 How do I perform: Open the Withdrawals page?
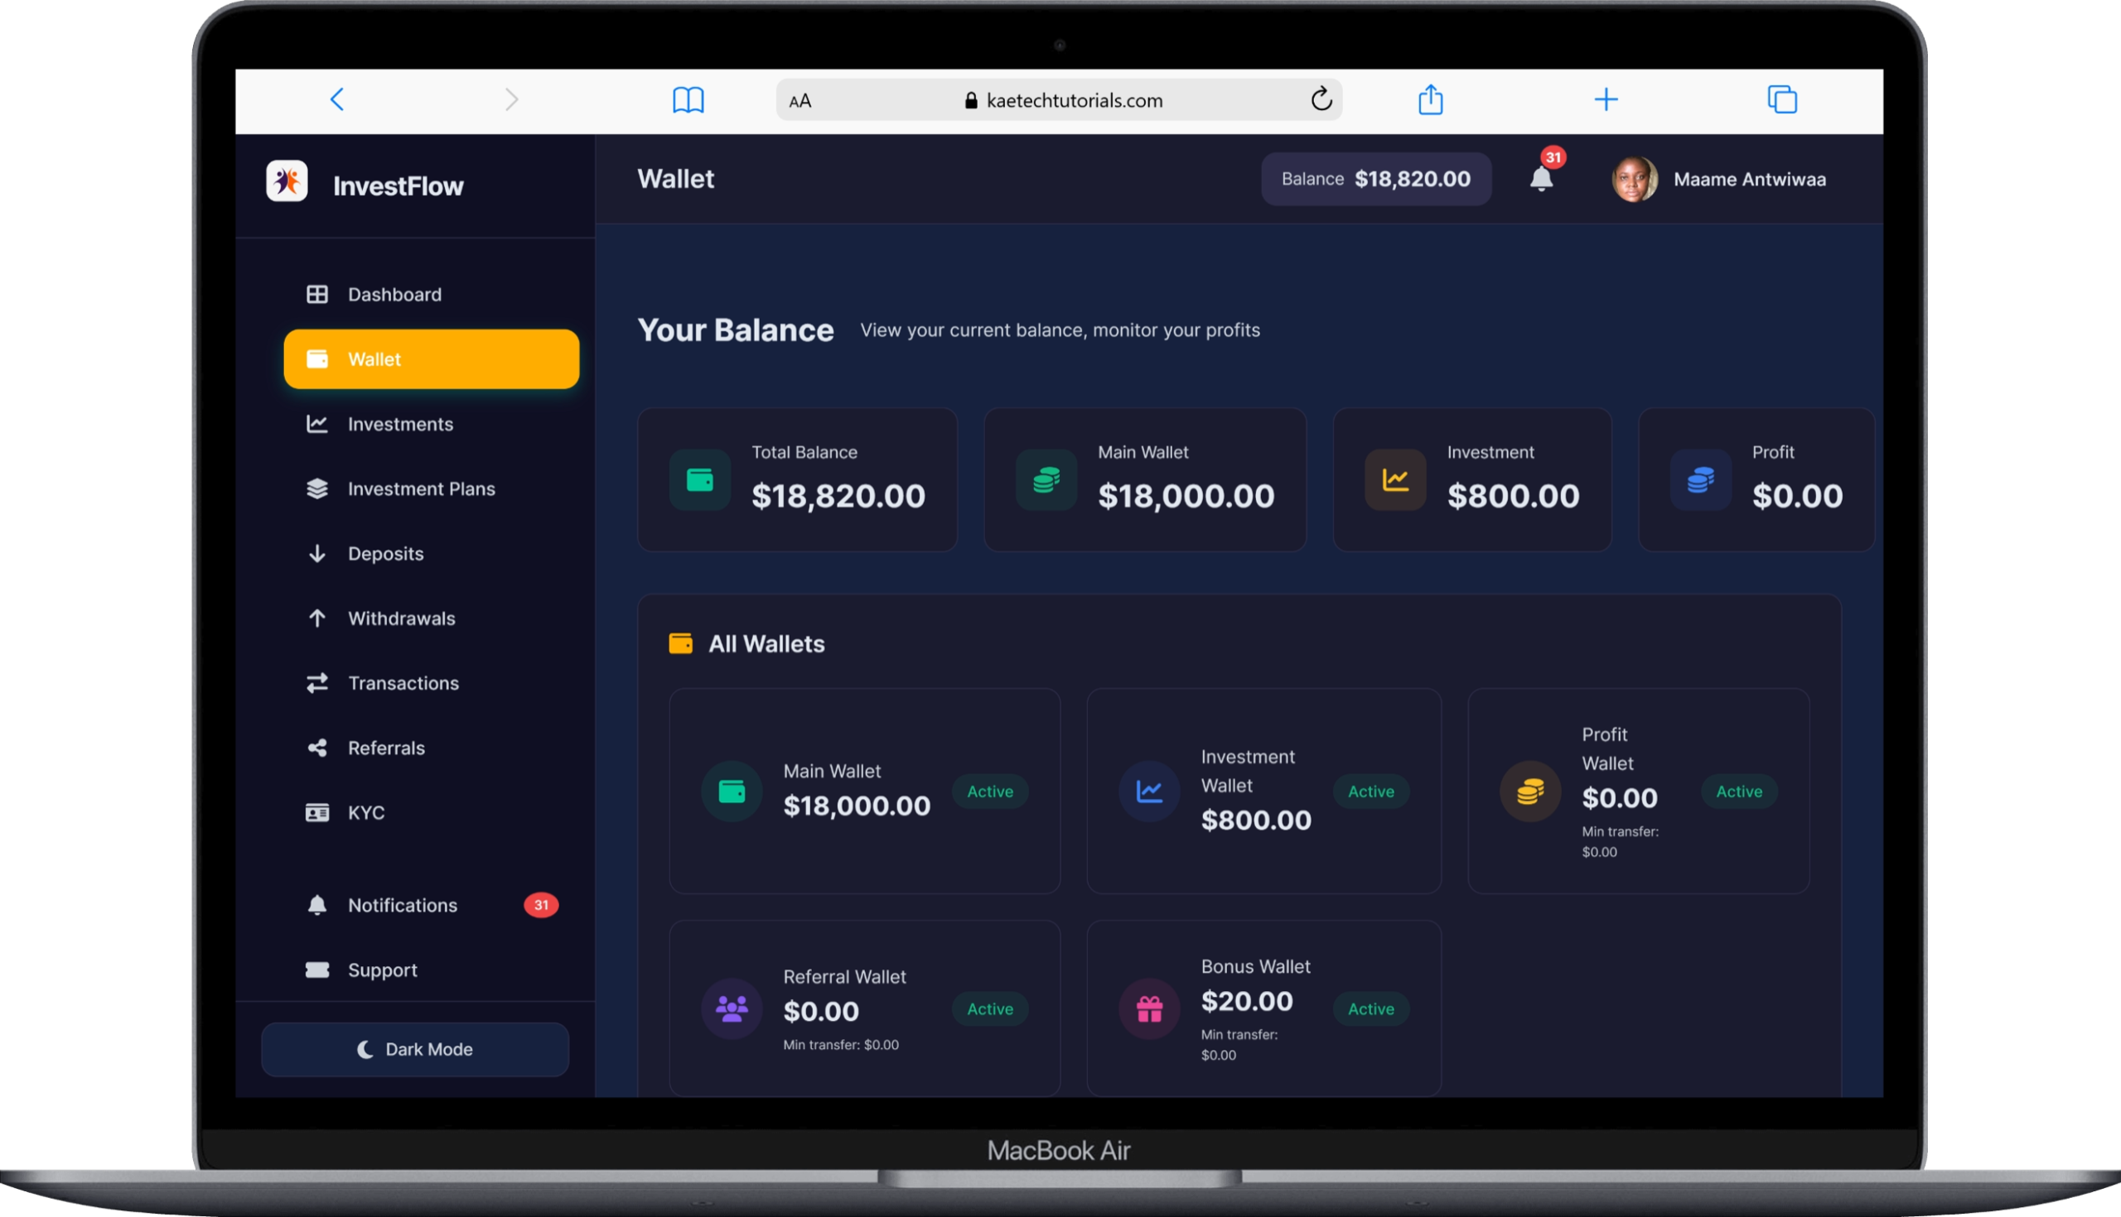pos(432,618)
